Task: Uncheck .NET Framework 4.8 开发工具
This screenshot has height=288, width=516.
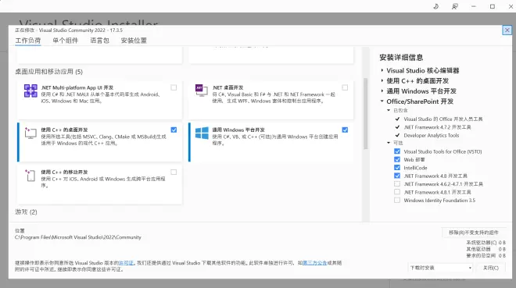Action: (397, 176)
